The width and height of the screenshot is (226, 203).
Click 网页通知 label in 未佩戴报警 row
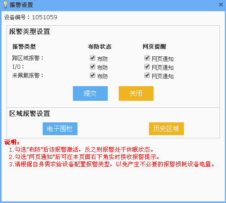(163, 77)
